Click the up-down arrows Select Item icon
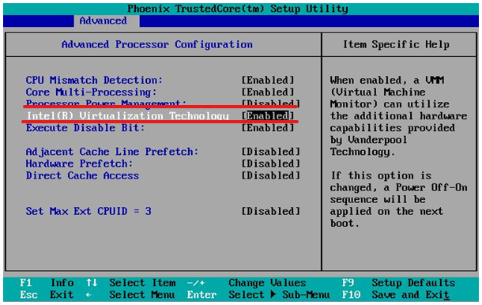Viewport: 482px width, 305px height. (92, 283)
